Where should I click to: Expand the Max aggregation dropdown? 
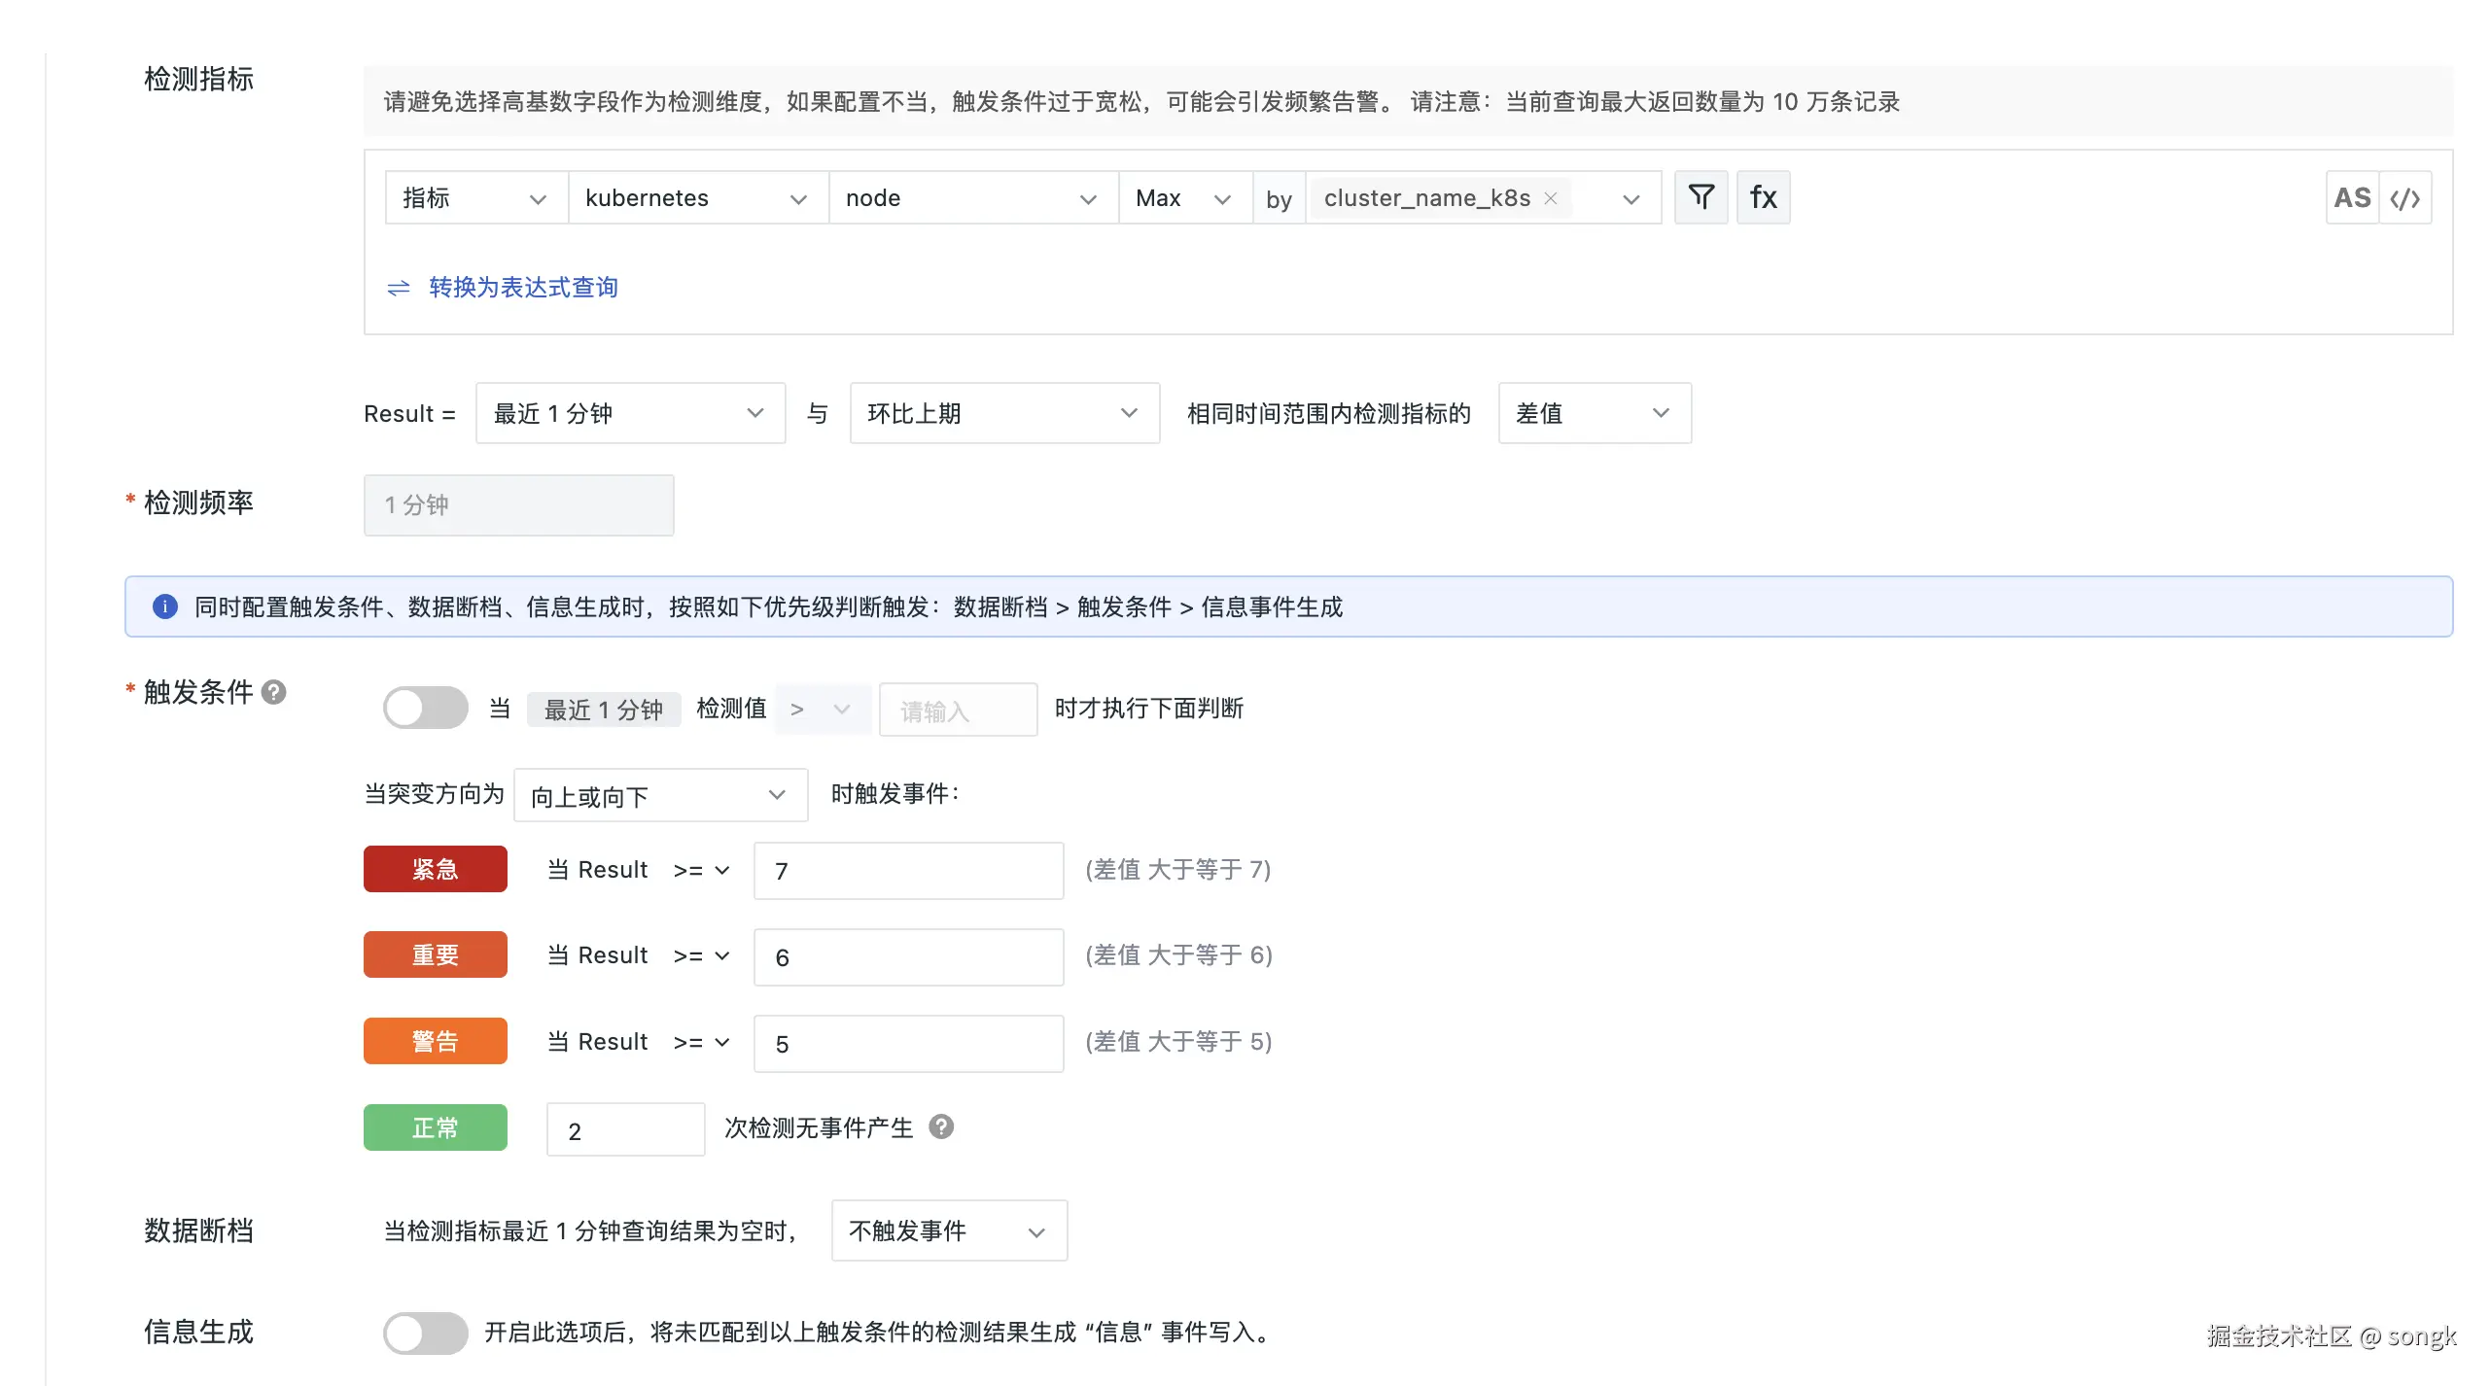1183,198
